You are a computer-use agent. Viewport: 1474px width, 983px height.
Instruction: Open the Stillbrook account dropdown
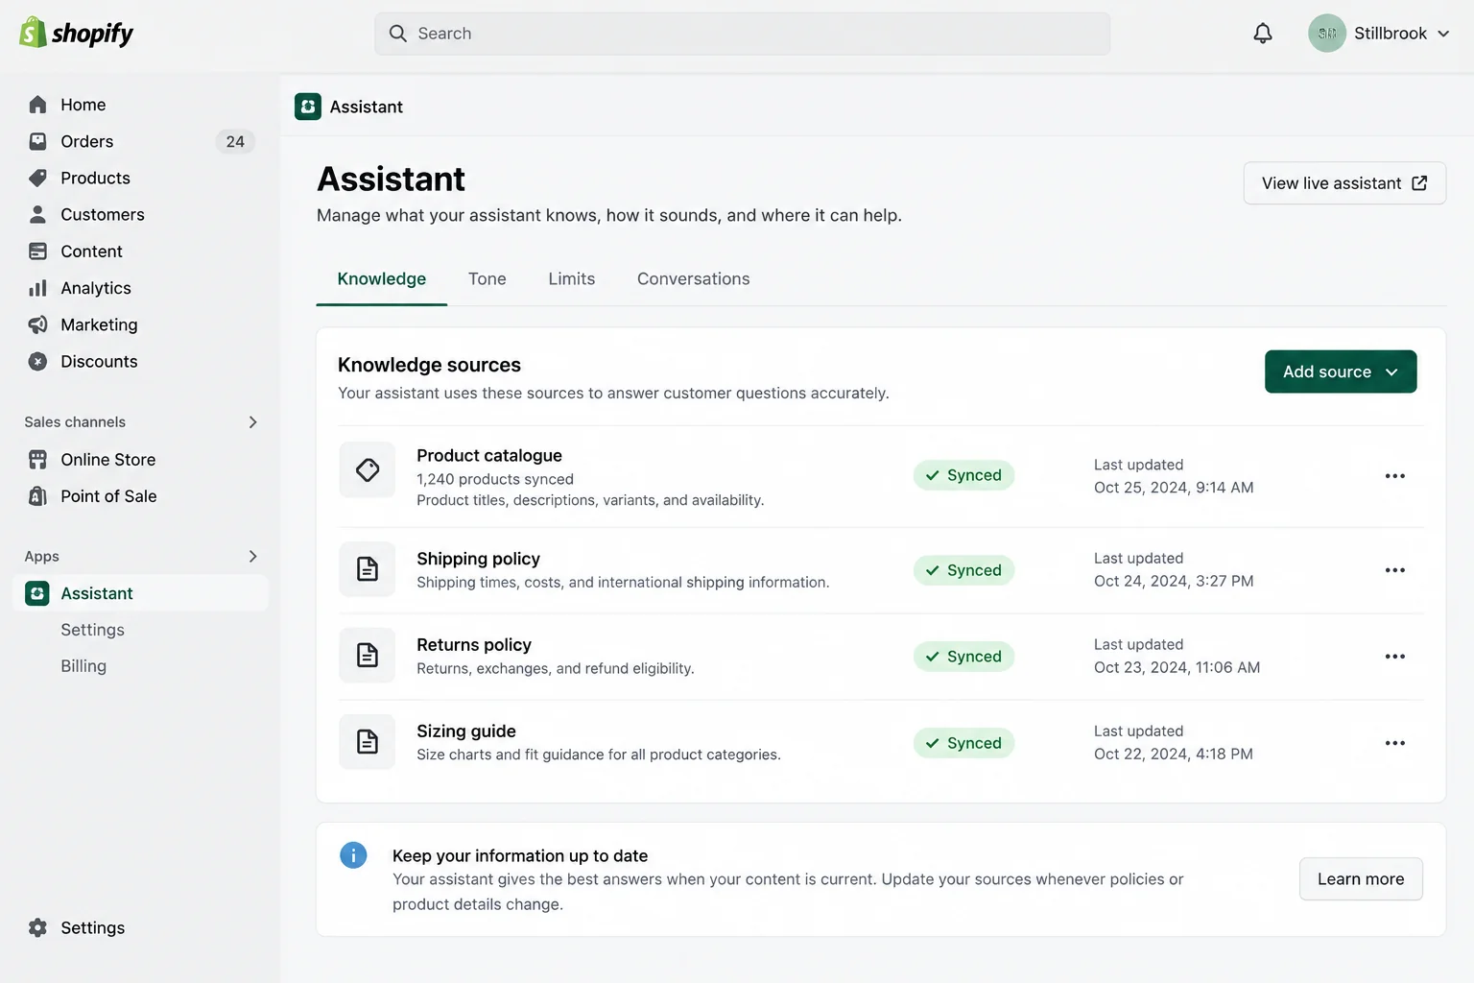(1378, 34)
